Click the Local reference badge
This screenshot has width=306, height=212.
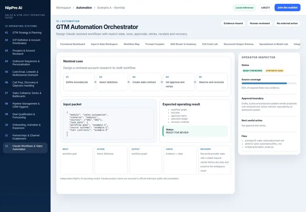point(244,8)
